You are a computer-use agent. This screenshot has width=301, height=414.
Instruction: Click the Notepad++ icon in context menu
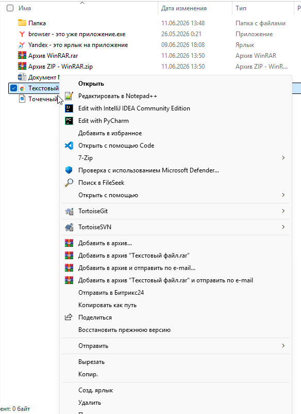(x=69, y=96)
